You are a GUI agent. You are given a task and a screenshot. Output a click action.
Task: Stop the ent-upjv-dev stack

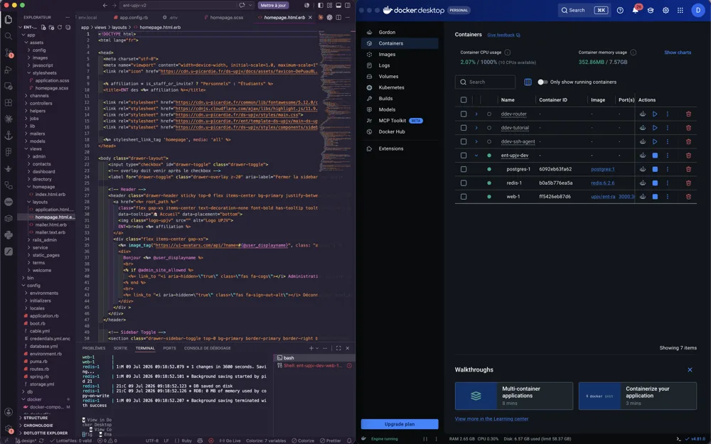655,156
